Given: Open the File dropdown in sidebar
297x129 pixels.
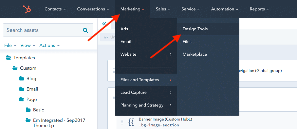Looking at the screenshot, I should pyautogui.click(x=10, y=45).
